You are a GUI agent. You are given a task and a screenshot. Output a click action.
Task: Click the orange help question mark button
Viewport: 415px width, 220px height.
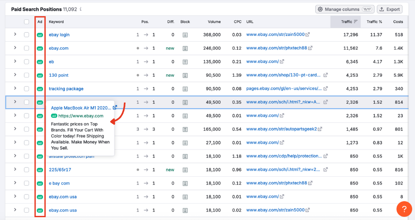click(x=404, y=209)
